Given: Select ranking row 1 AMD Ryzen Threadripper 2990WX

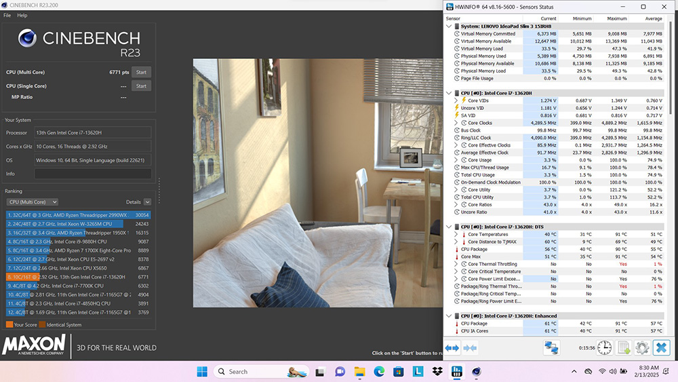Looking at the screenshot, I should pos(78,215).
